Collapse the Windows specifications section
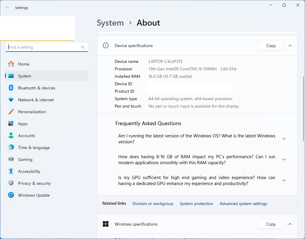 click(290, 224)
